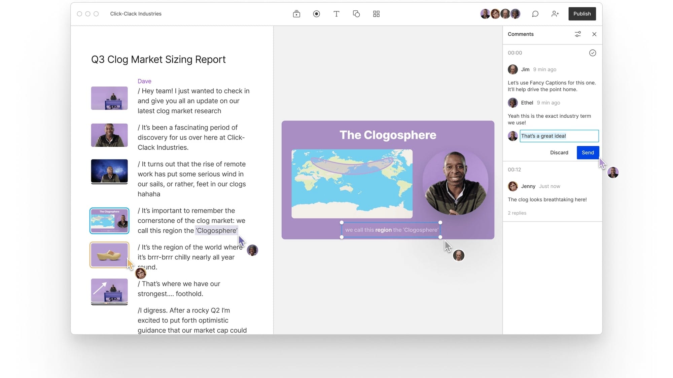Click the top-left caption box resize handle
Viewport: 673px width, 378px height.
[x=342, y=222]
